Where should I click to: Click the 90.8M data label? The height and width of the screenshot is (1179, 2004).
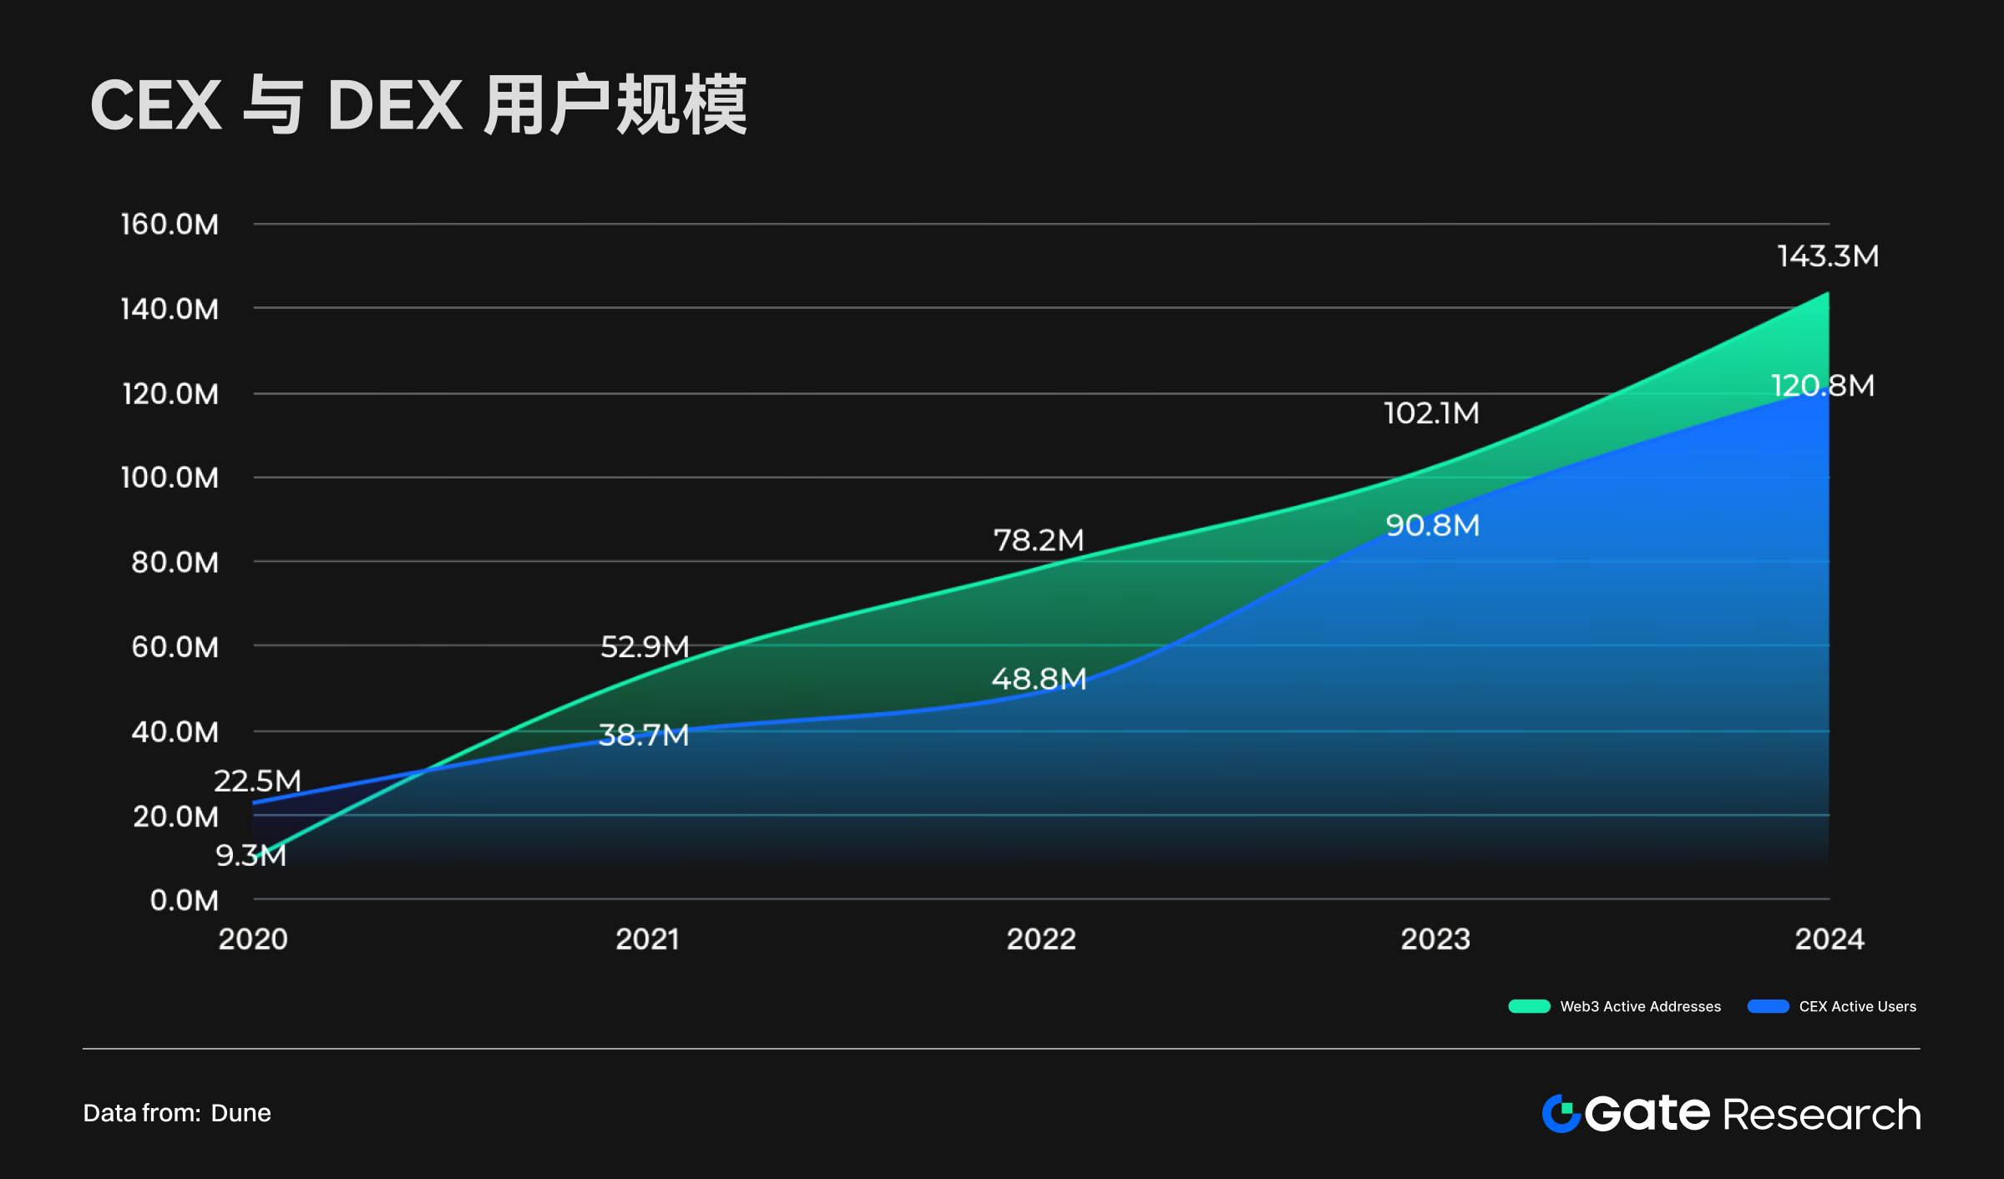[x=1432, y=525]
